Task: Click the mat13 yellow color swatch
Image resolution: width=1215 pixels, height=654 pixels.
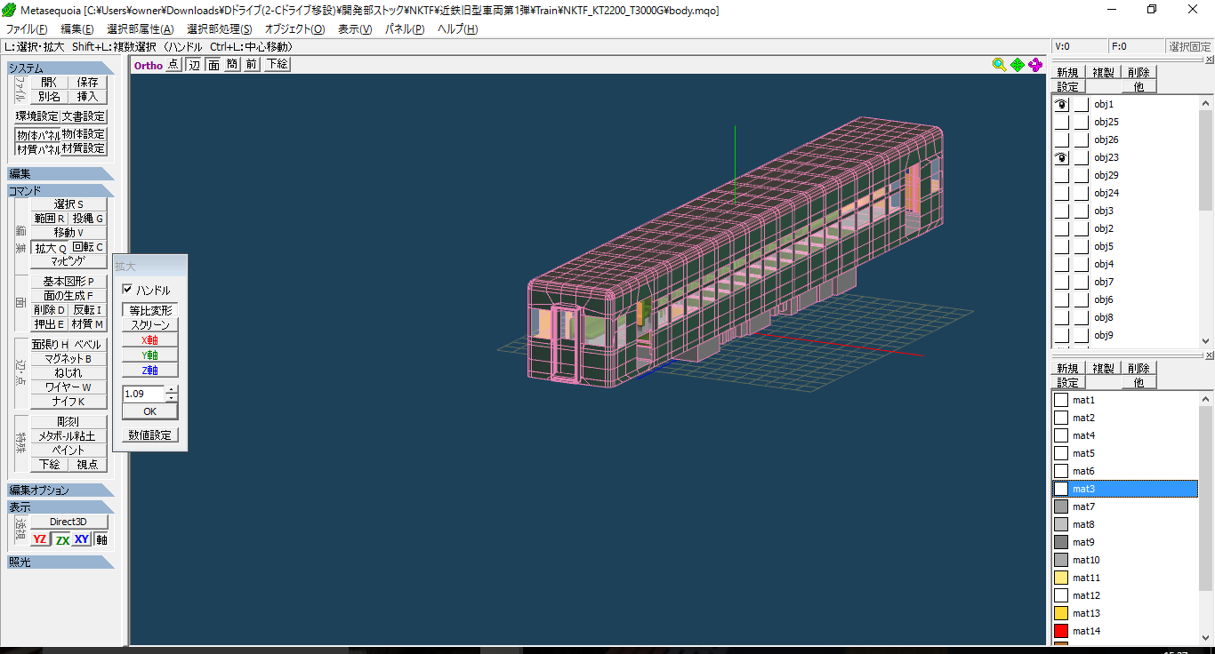Action: (1060, 613)
